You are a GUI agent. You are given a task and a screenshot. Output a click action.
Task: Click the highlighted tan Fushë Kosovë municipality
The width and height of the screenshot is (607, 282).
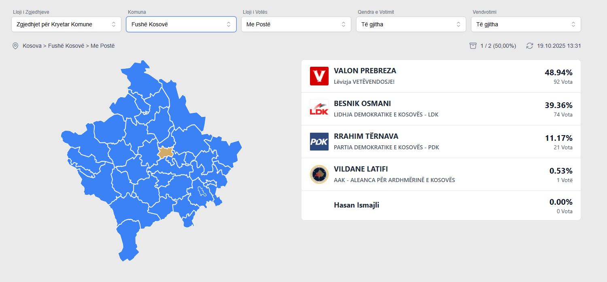tap(165, 153)
